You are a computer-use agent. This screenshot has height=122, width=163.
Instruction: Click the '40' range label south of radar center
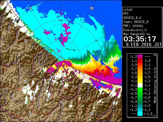(x=61, y=102)
